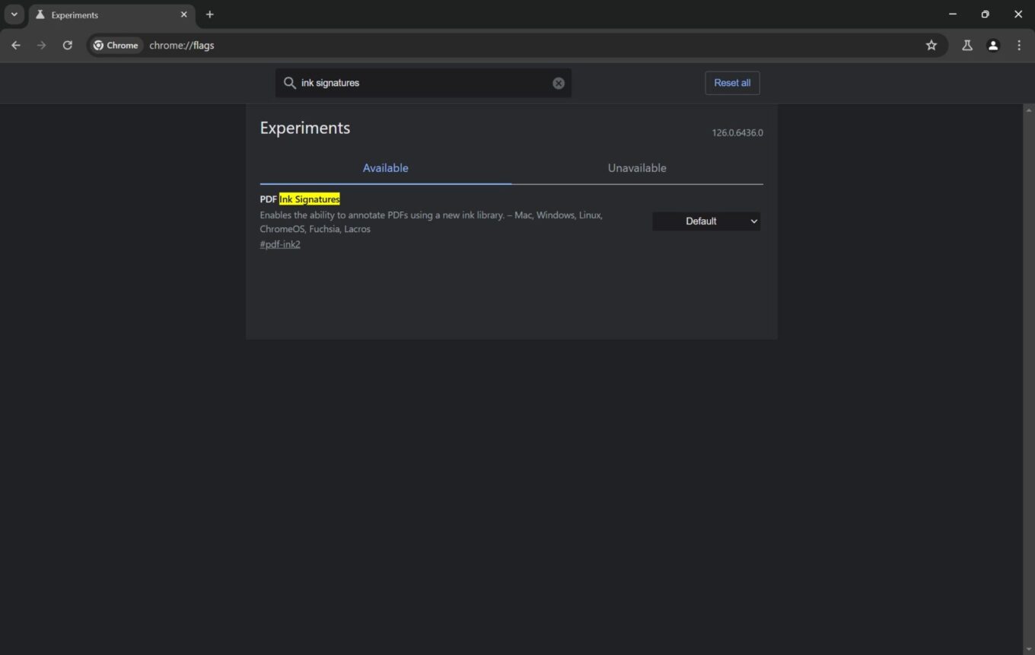The width and height of the screenshot is (1035, 655).
Task: Minimize the Chrome window
Action: [953, 14]
